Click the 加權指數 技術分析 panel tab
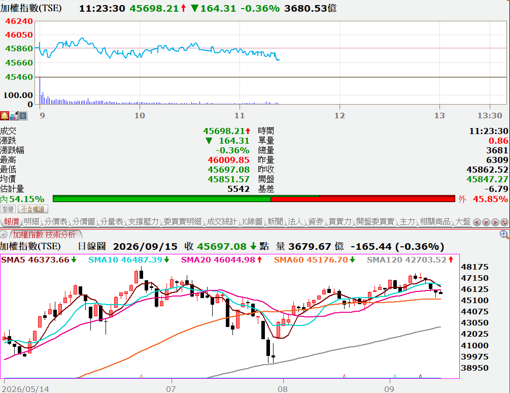The height and width of the screenshot is (393, 510). 44,234
